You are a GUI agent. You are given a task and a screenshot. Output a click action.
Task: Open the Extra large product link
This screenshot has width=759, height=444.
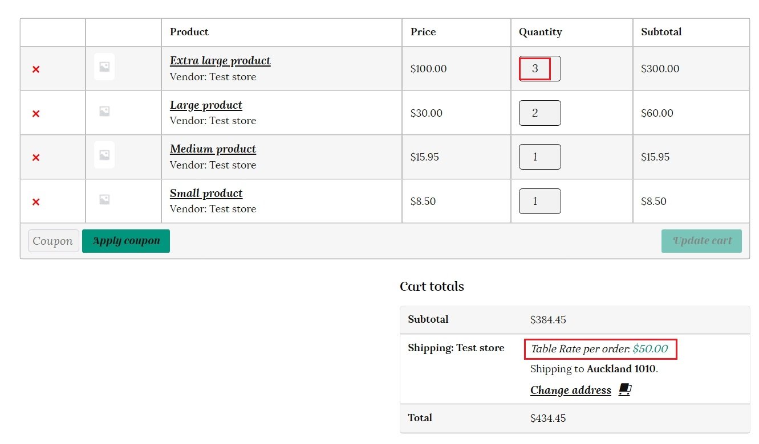click(x=220, y=61)
